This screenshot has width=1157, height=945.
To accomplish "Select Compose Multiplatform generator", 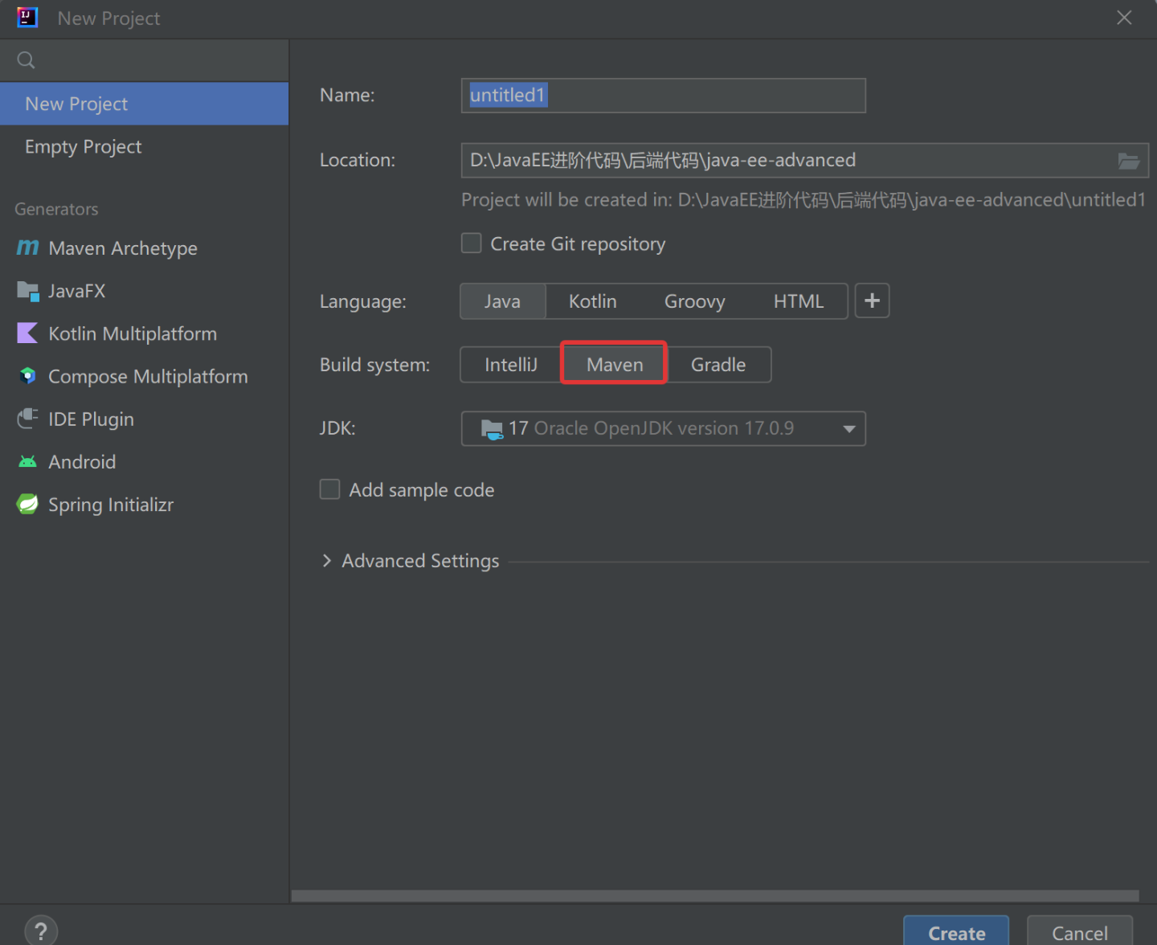I will coord(145,376).
